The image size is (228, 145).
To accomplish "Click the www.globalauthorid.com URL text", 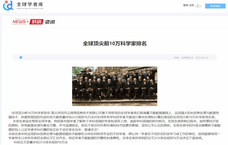I will coord(30,9).
